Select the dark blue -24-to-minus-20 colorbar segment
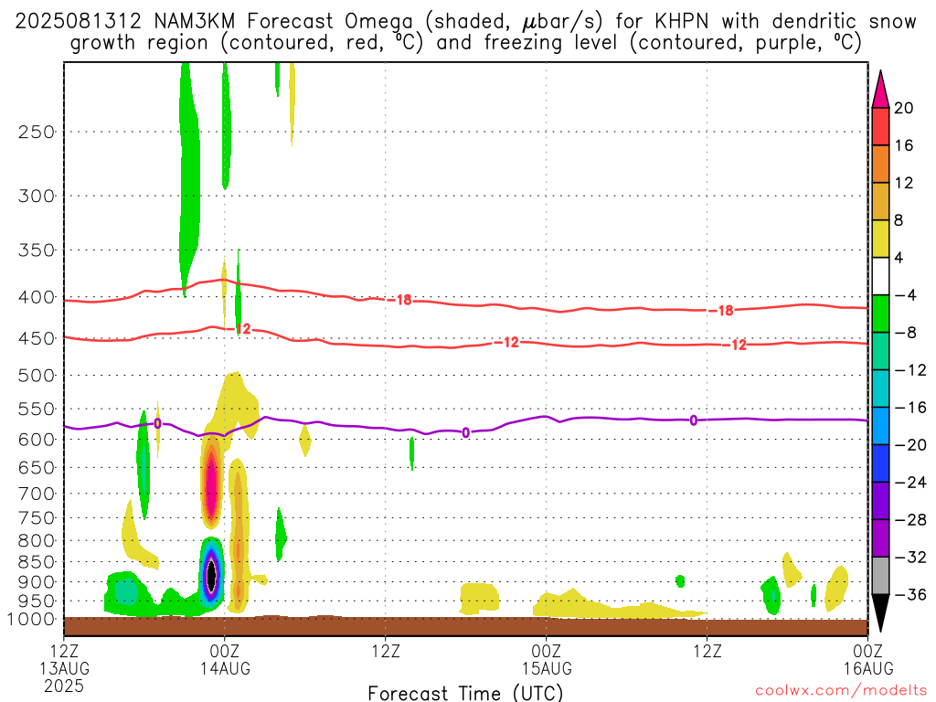Screen dimensions: 936x702 pos(880,463)
